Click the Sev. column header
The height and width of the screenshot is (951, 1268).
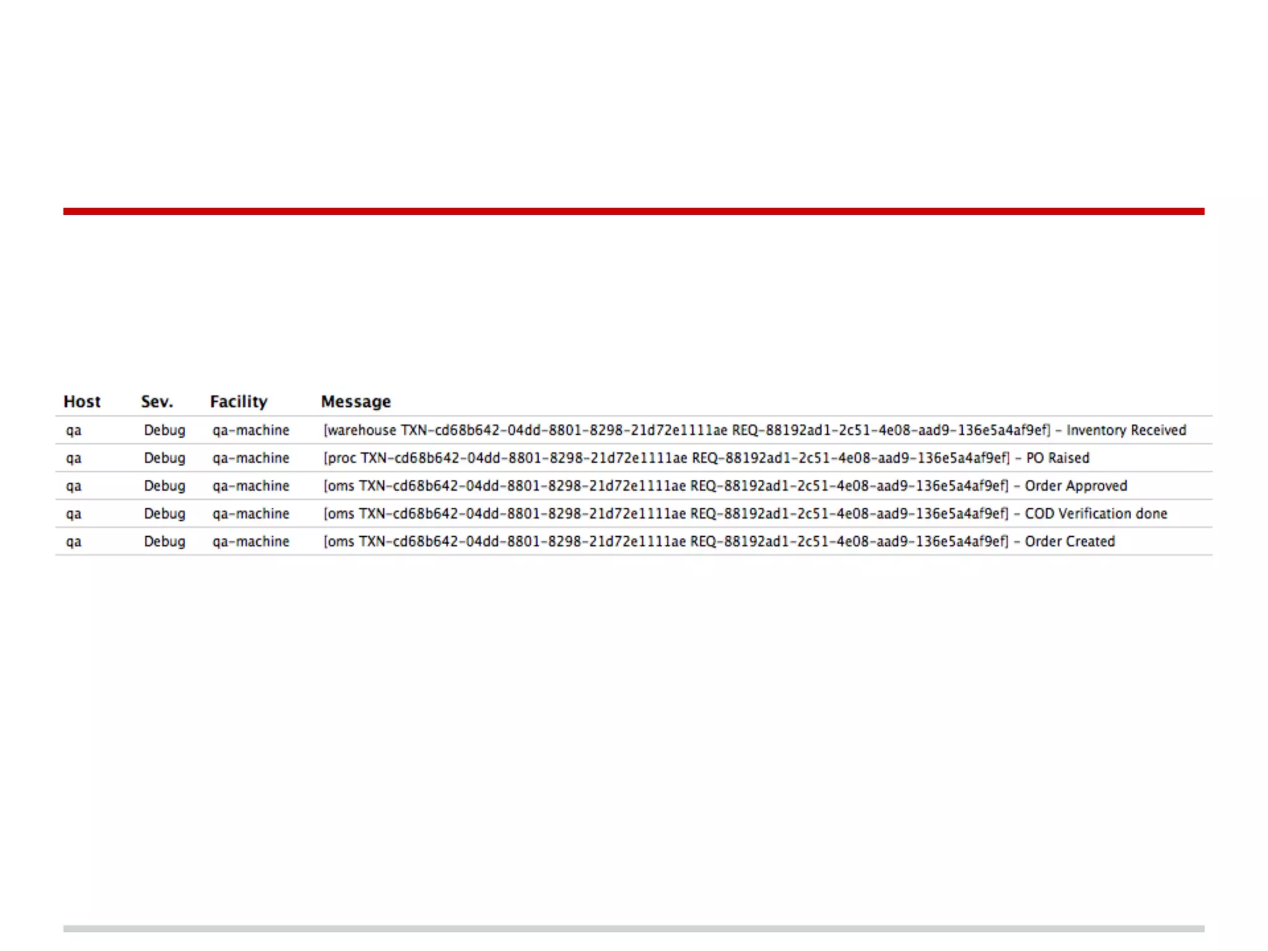pos(157,402)
